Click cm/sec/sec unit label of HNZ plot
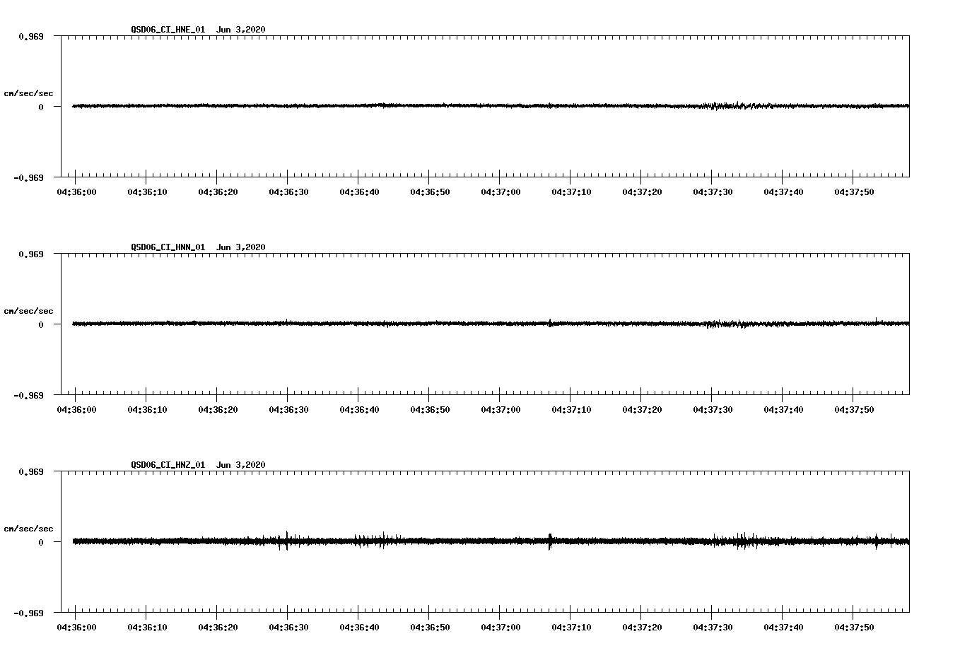Viewport: 960px width, 653px height. pyautogui.click(x=28, y=529)
